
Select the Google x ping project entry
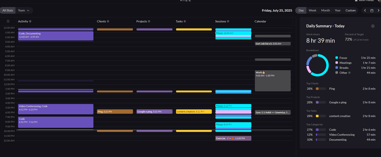pos(154,112)
